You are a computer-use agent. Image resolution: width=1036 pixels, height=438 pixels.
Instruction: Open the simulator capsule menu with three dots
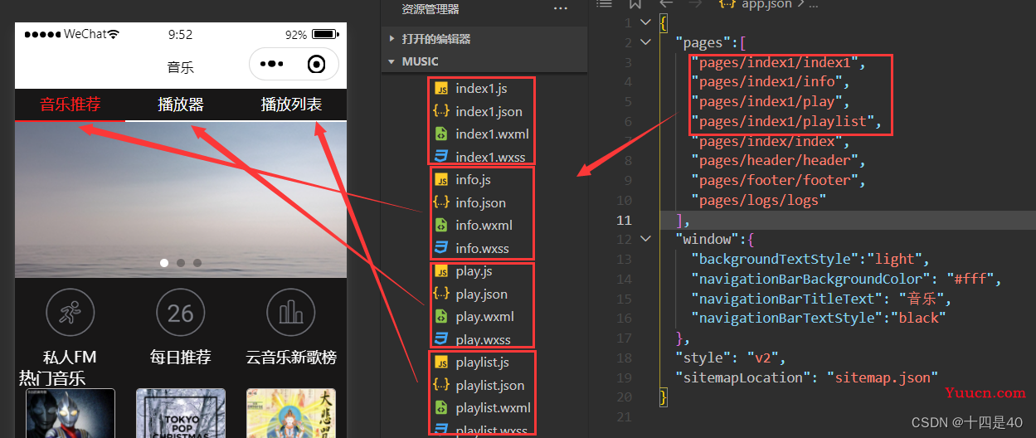272,64
